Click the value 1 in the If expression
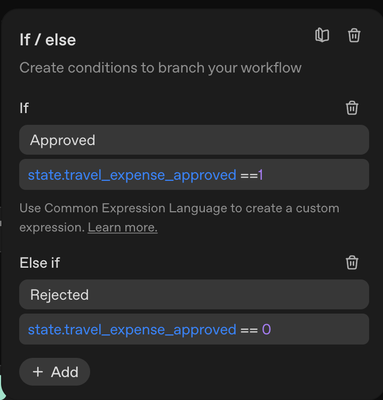Image resolution: width=383 pixels, height=400 pixels. coord(261,175)
